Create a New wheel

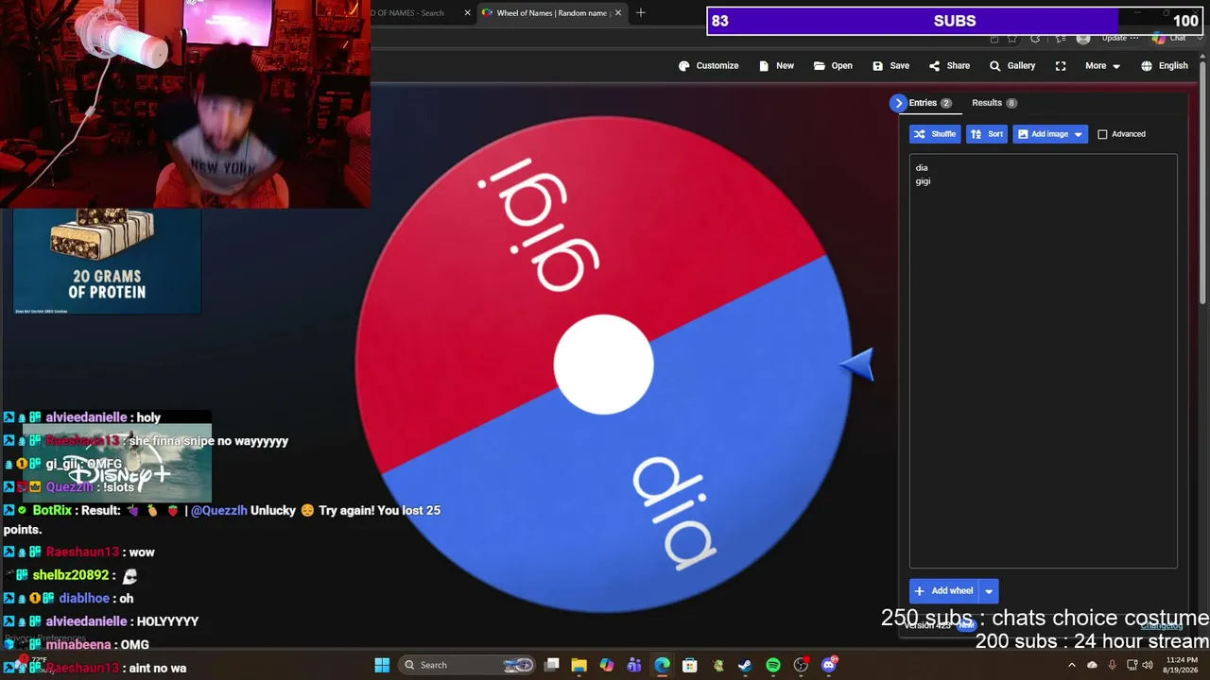pos(777,66)
